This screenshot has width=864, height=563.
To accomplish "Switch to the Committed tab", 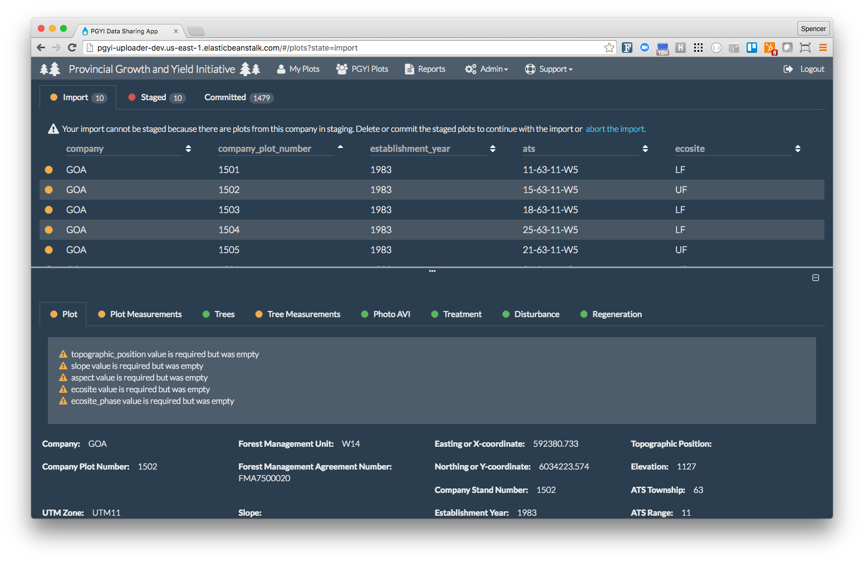I will 239,97.
